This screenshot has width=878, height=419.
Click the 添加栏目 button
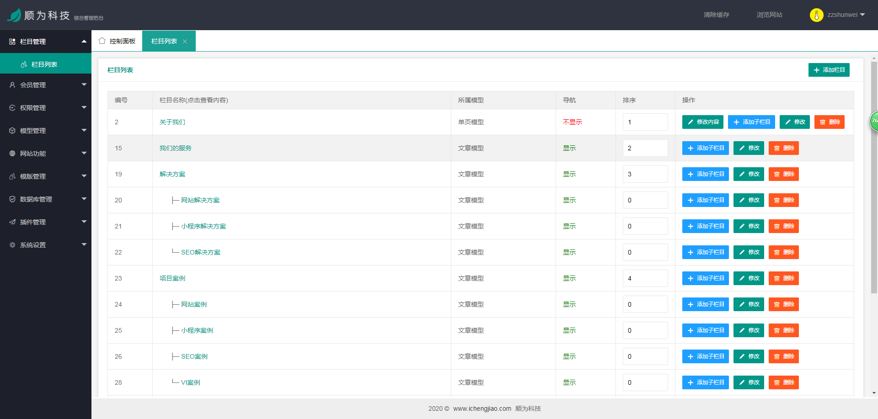[x=829, y=70]
